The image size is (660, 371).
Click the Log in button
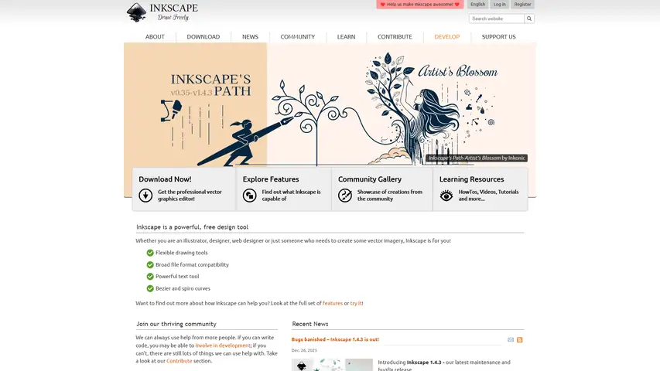click(x=500, y=4)
